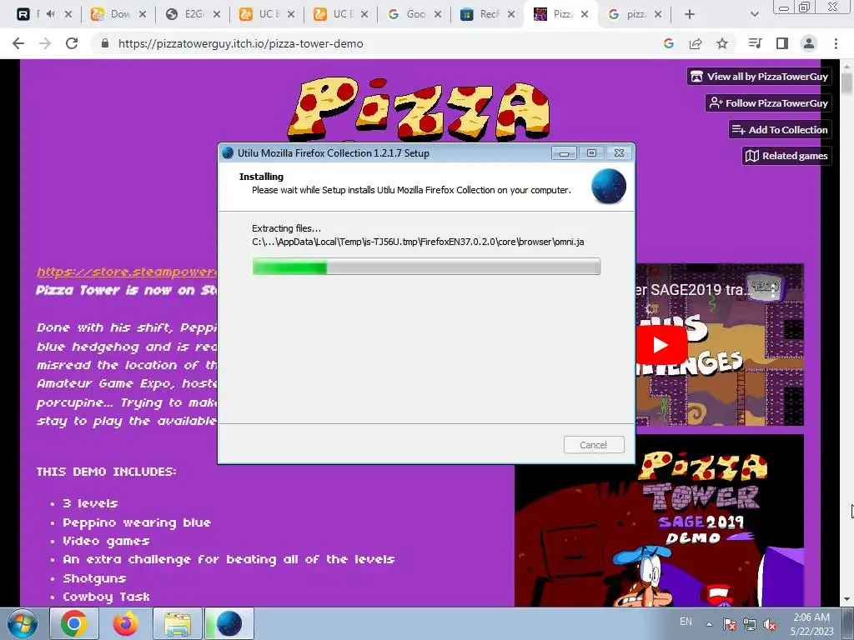Open the YouTube video's three-dot options

click(773, 289)
